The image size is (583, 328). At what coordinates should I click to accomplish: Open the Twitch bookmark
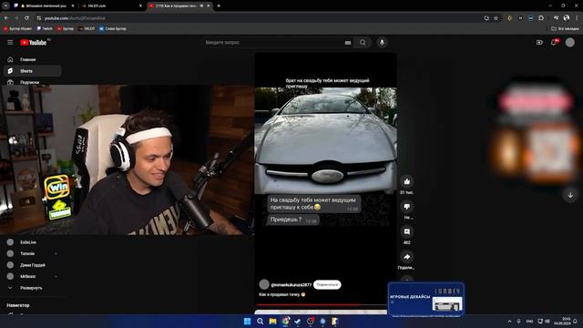[45, 28]
